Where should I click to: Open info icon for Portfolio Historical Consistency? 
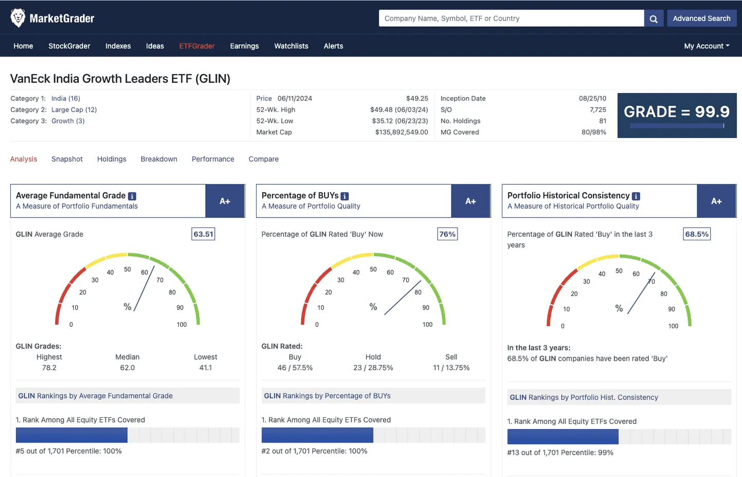636,196
